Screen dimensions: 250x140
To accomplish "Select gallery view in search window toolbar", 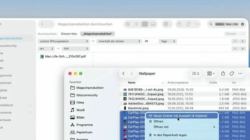I will tap(153, 24).
